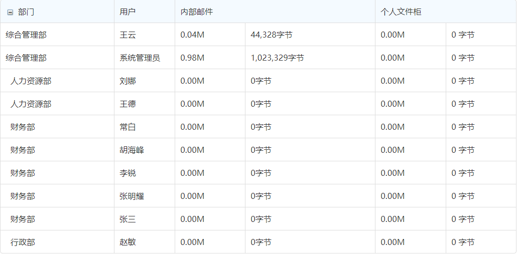517x255 pixels.
Task: Select user 胡海峰
Action: tap(132, 150)
